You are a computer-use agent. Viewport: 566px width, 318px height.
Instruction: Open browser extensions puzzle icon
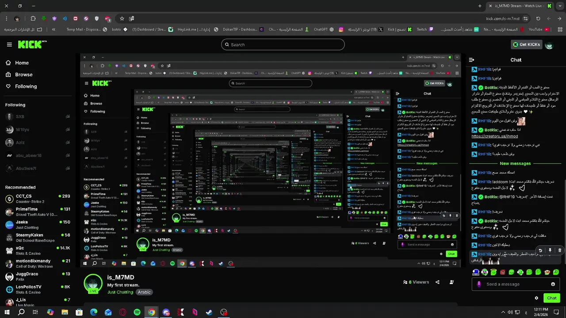coord(33,19)
